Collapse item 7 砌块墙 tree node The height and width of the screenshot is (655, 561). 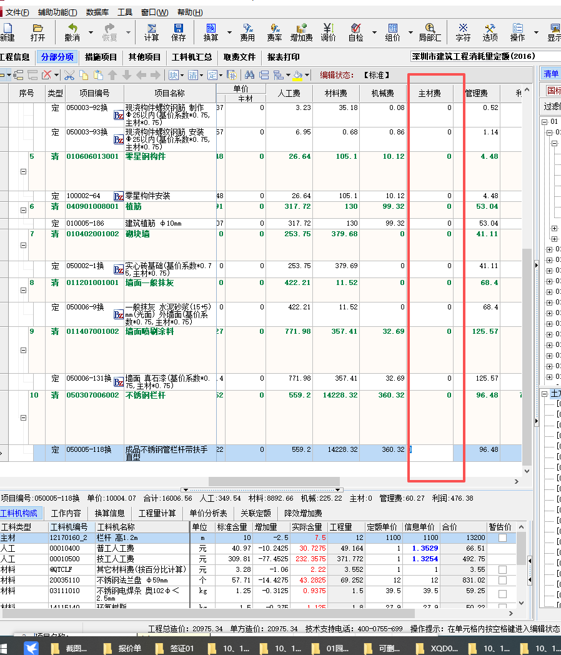[x=23, y=245]
